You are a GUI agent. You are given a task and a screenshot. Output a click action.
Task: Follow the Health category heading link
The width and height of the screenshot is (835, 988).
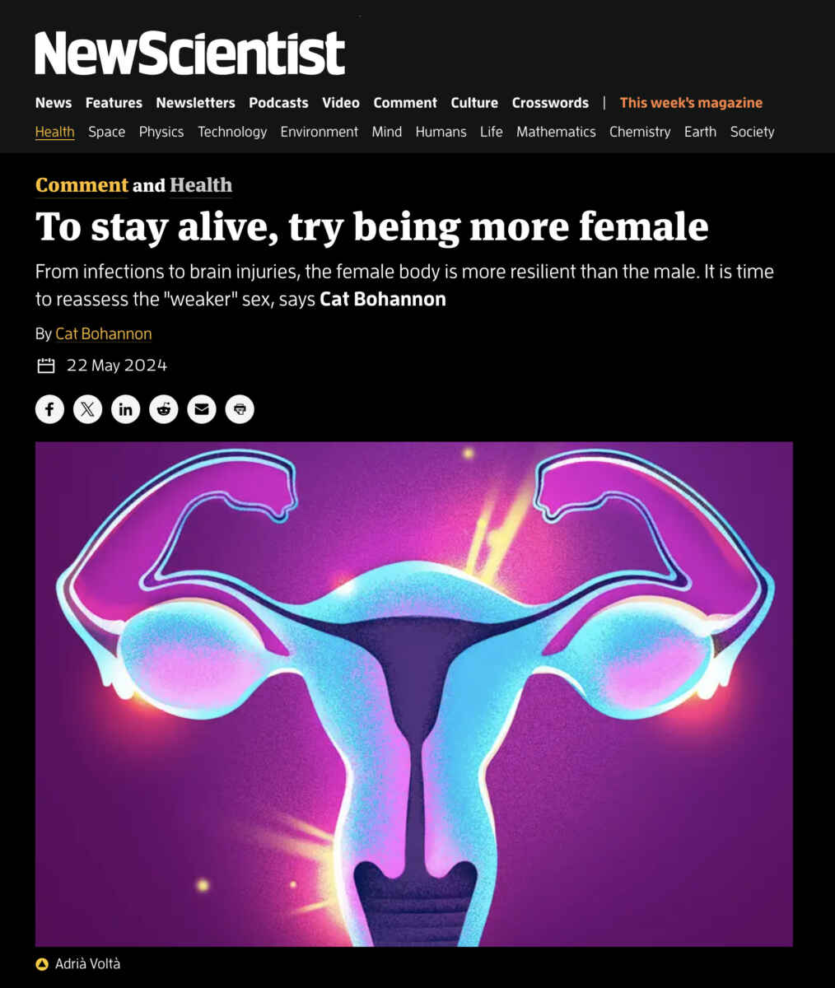tap(201, 185)
